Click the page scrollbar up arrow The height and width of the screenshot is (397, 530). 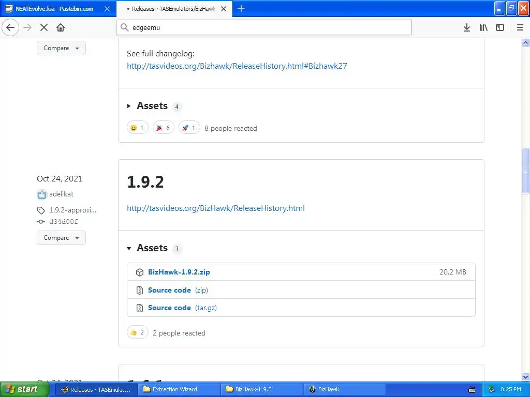[525, 42]
